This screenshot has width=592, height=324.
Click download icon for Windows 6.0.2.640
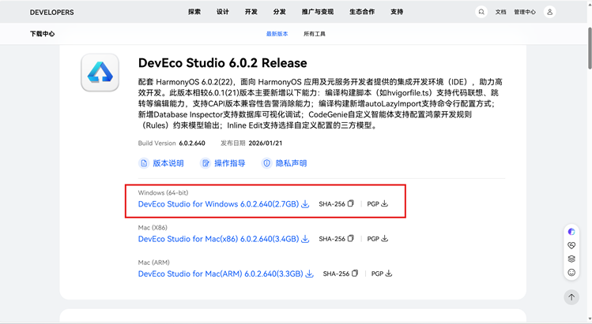point(305,204)
